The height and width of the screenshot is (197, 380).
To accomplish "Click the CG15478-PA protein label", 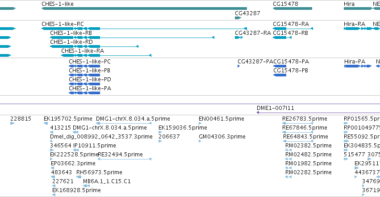I will (x=291, y=62).
